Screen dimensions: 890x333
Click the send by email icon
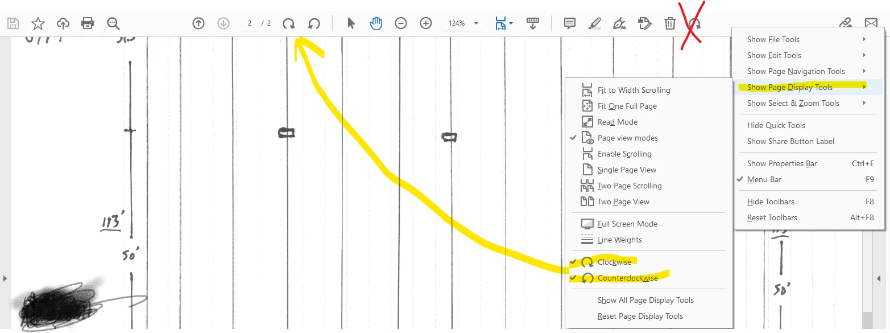coord(871,23)
